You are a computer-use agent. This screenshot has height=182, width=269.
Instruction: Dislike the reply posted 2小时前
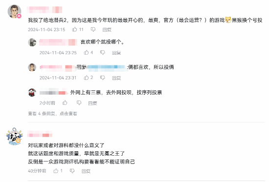click(79, 103)
